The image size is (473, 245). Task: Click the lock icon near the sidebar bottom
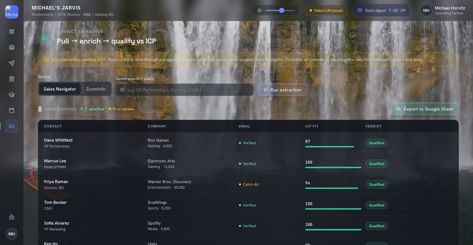pos(12,217)
